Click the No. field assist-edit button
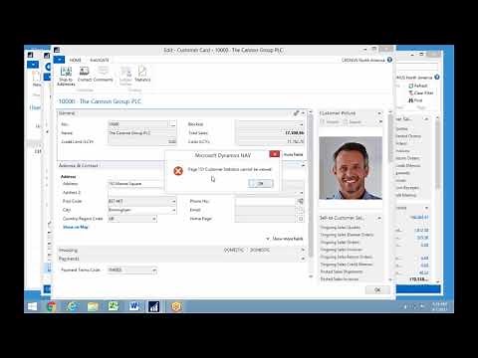Screen dimensions: 478x358 [x=172, y=124]
